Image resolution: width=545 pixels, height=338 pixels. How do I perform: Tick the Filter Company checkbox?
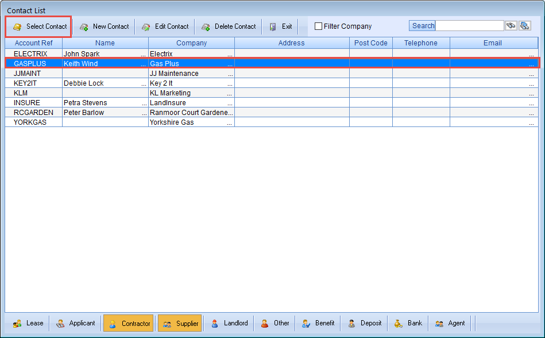tap(318, 26)
